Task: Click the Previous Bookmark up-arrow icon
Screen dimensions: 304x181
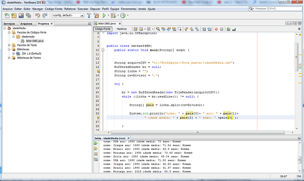Action: (186, 29)
